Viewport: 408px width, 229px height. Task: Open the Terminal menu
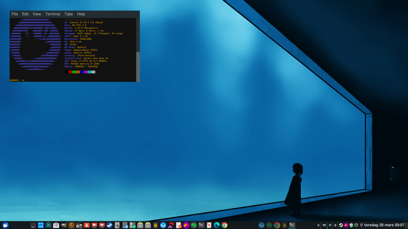pos(53,14)
